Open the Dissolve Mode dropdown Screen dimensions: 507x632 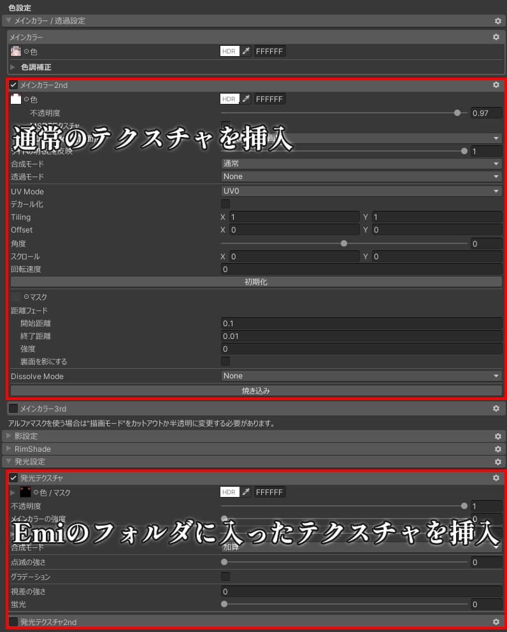tap(361, 376)
